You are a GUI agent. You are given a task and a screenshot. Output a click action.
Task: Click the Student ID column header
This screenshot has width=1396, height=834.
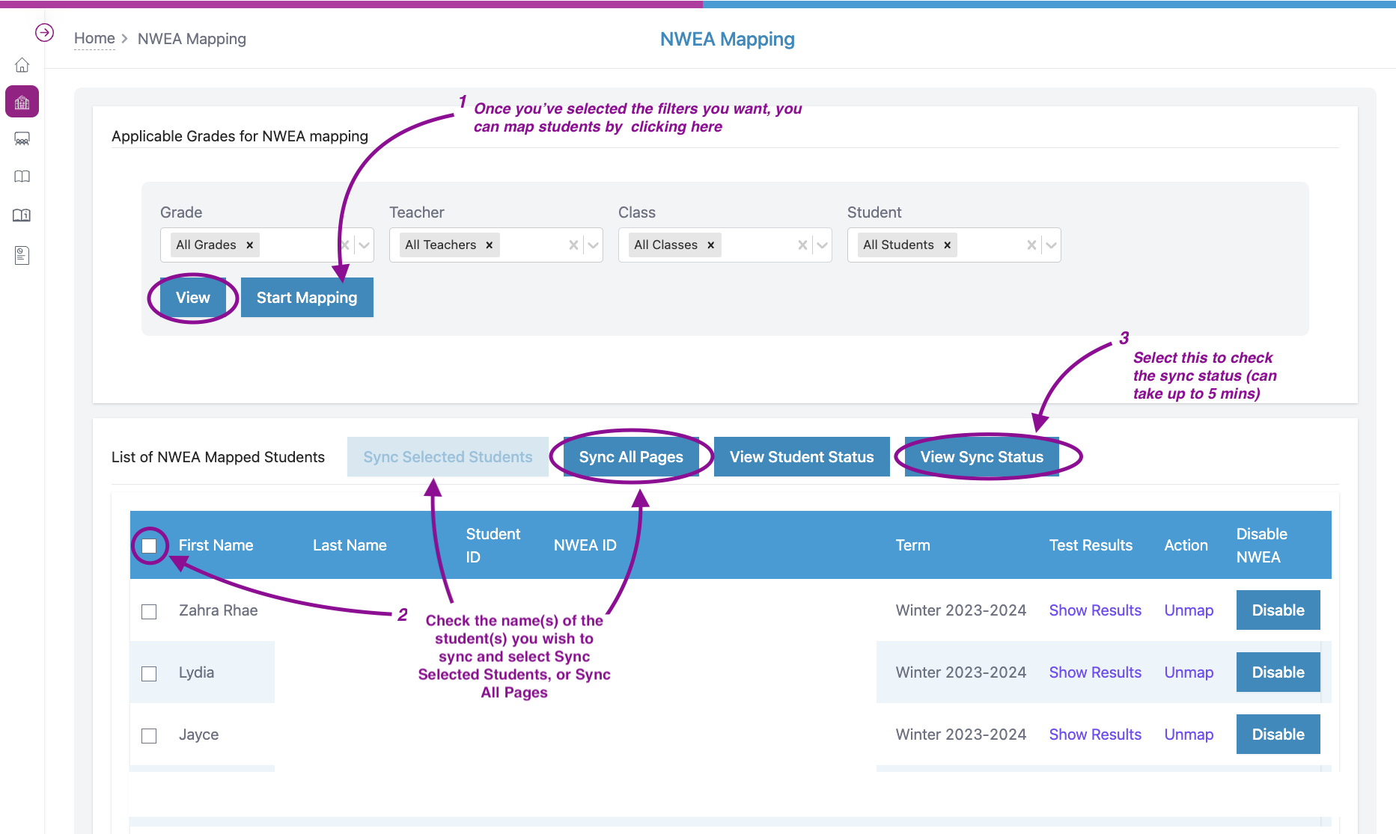click(x=493, y=545)
